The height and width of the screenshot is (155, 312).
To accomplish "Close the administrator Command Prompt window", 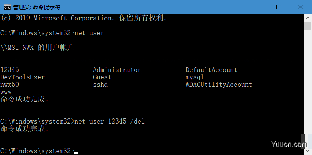I will pos(301,7).
